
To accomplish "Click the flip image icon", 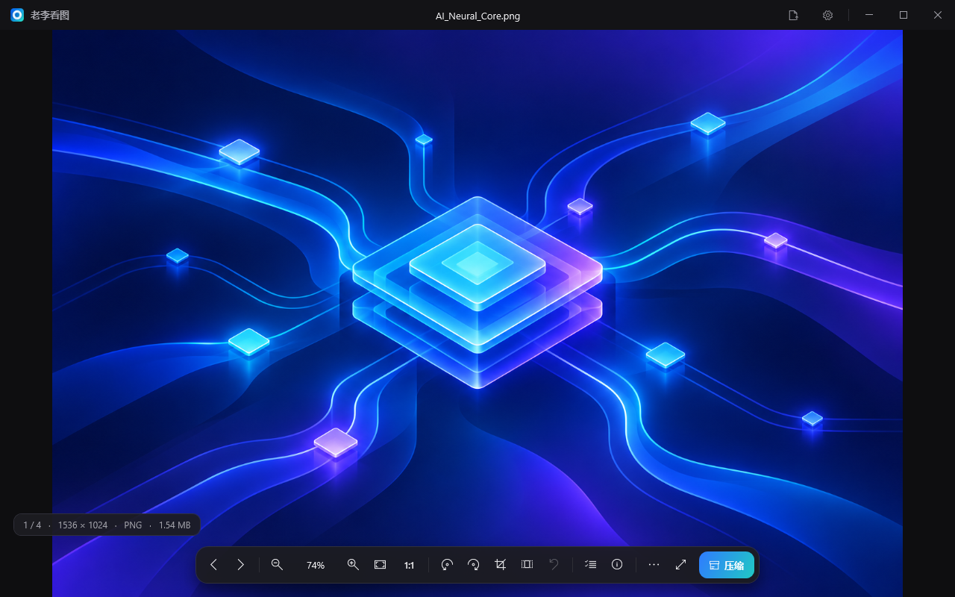I will 527,565.
